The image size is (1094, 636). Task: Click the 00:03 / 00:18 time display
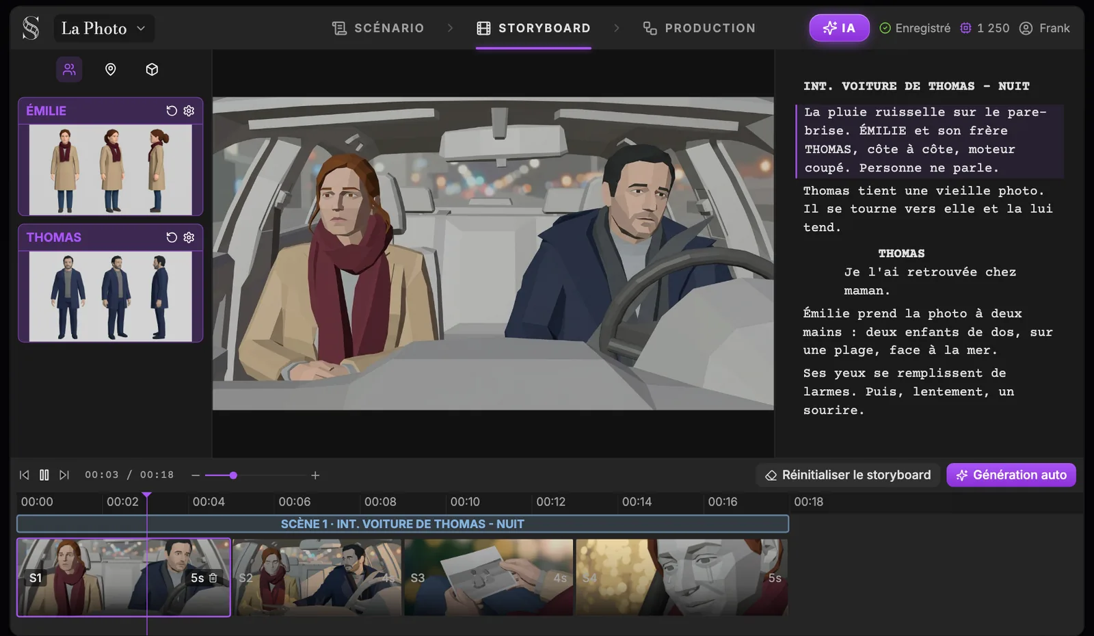[129, 475]
